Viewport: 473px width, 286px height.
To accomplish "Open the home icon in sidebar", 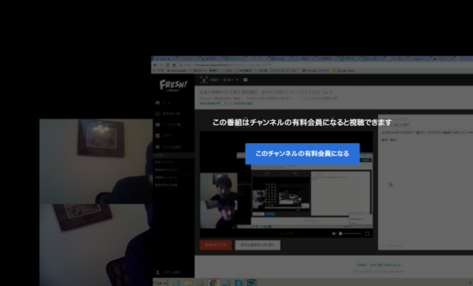I will point(158,102).
